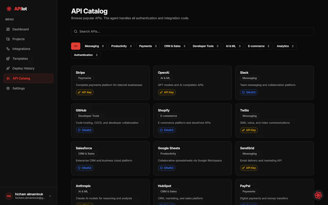The width and height of the screenshot is (328, 205).
Task: Click the shield icon in GitHub's OAuth2 badge
Action: 79,130
